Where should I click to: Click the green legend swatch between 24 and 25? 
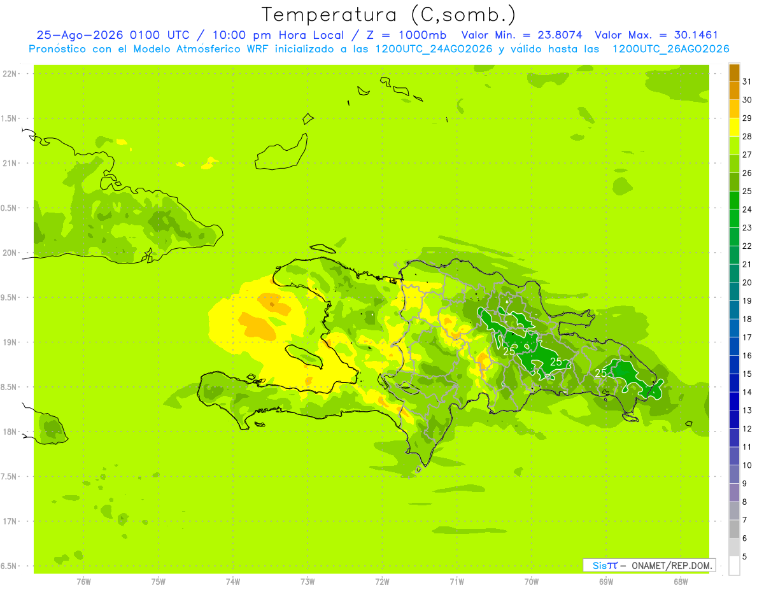(734, 200)
